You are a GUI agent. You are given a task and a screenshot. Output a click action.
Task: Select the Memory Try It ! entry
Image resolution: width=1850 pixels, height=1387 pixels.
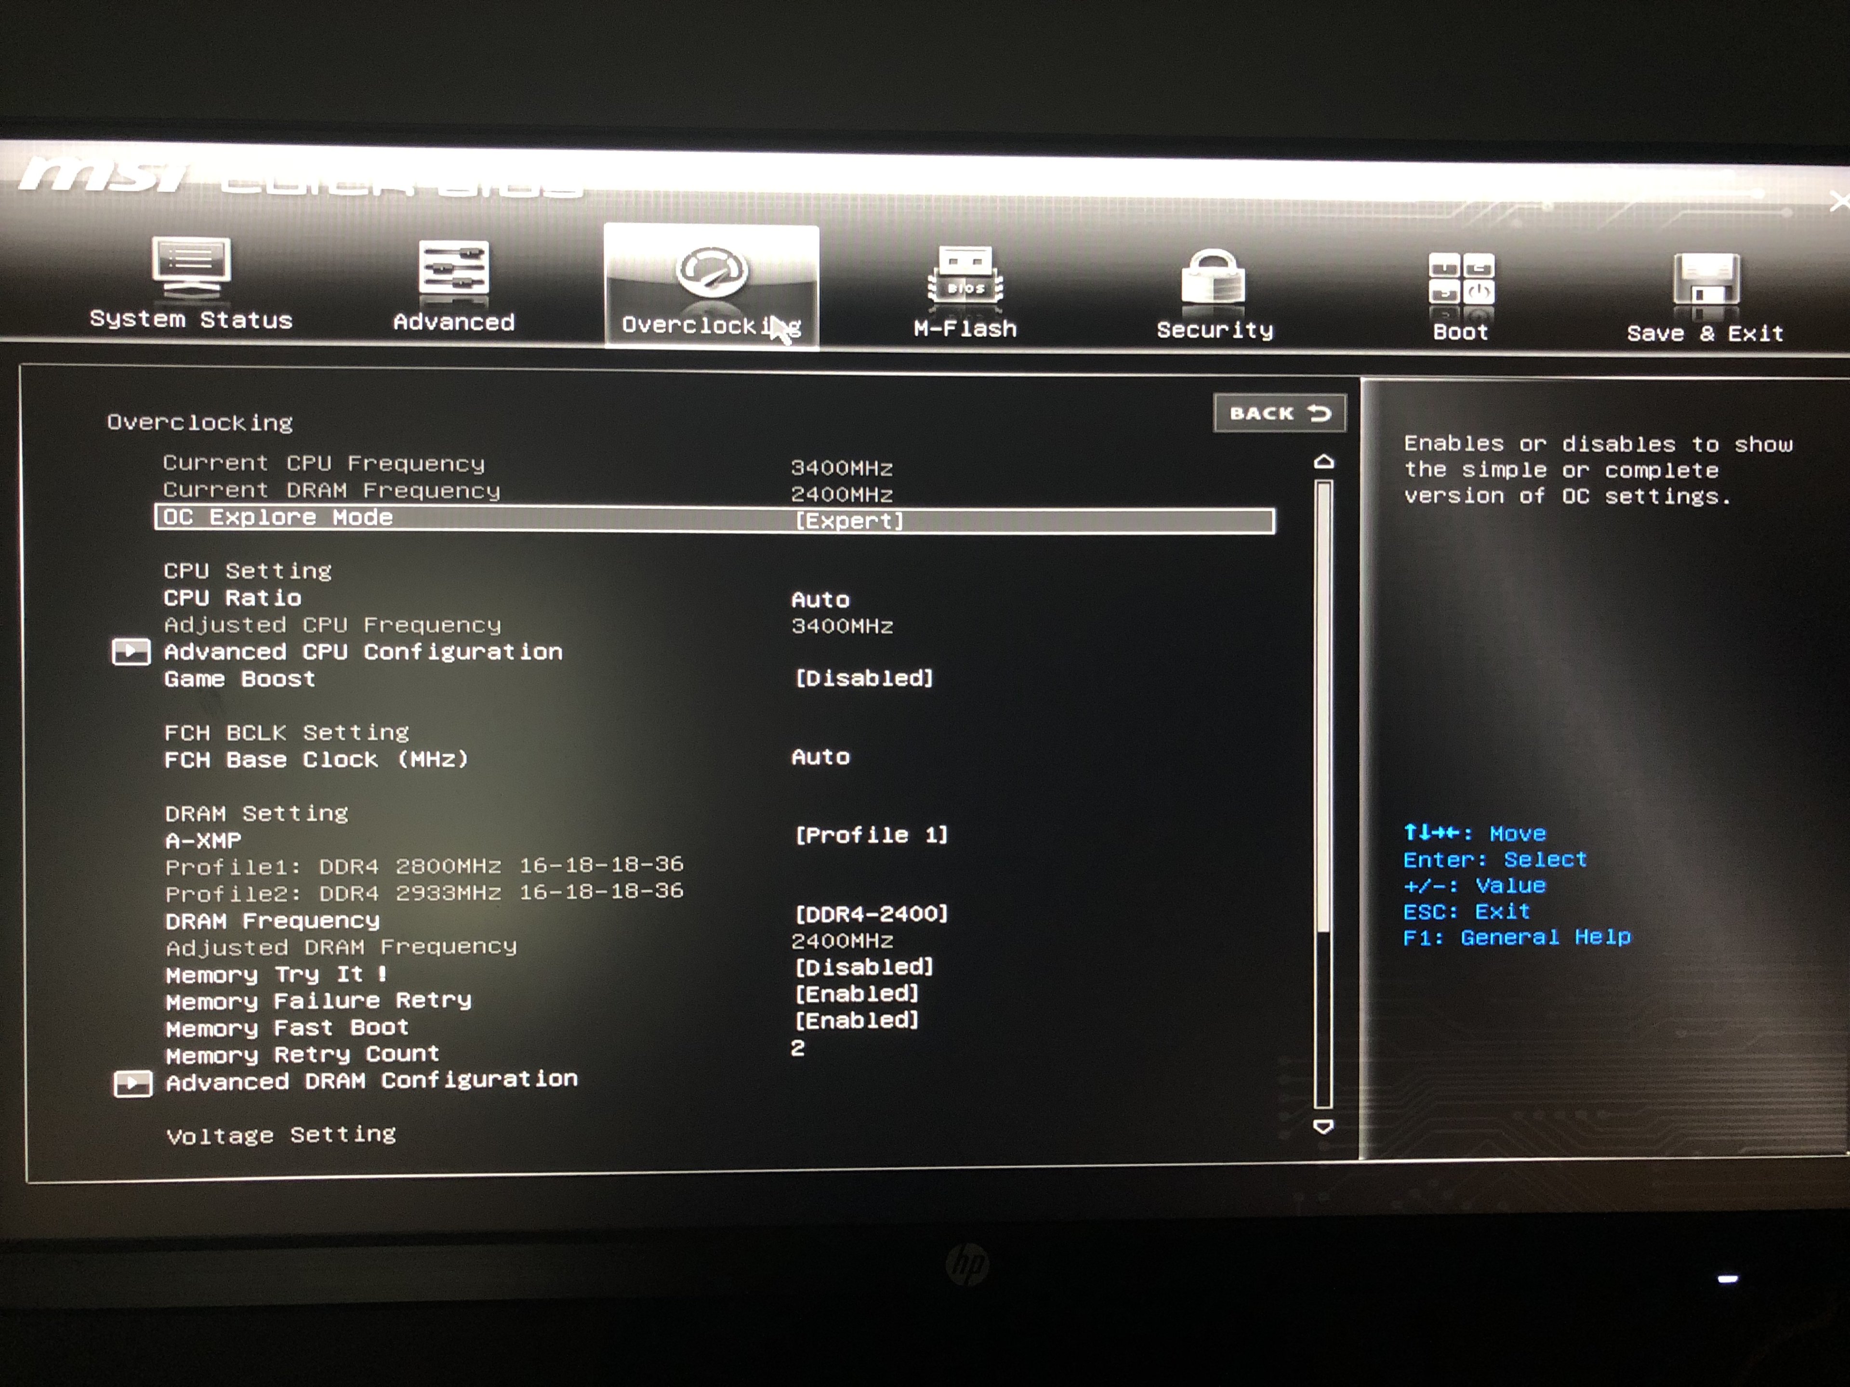click(276, 975)
